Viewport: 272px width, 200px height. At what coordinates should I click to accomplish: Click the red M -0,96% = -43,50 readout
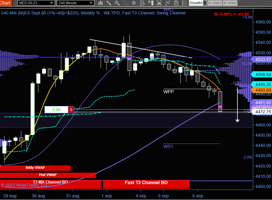pyautogui.click(x=232, y=14)
